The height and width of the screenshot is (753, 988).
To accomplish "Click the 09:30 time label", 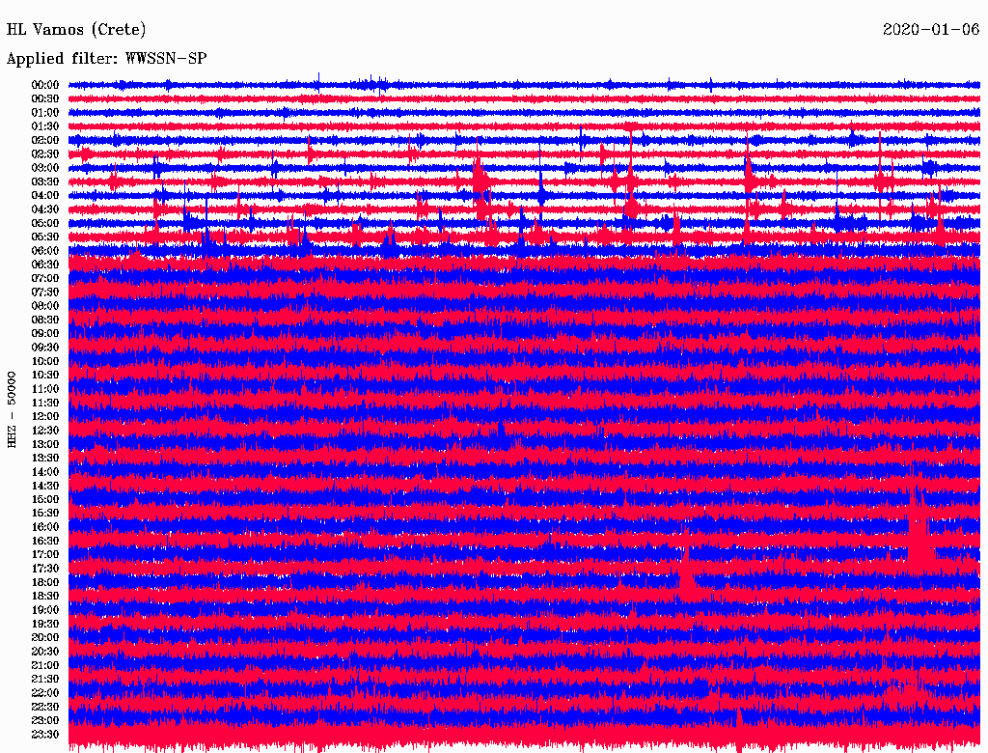I will click(x=45, y=348).
